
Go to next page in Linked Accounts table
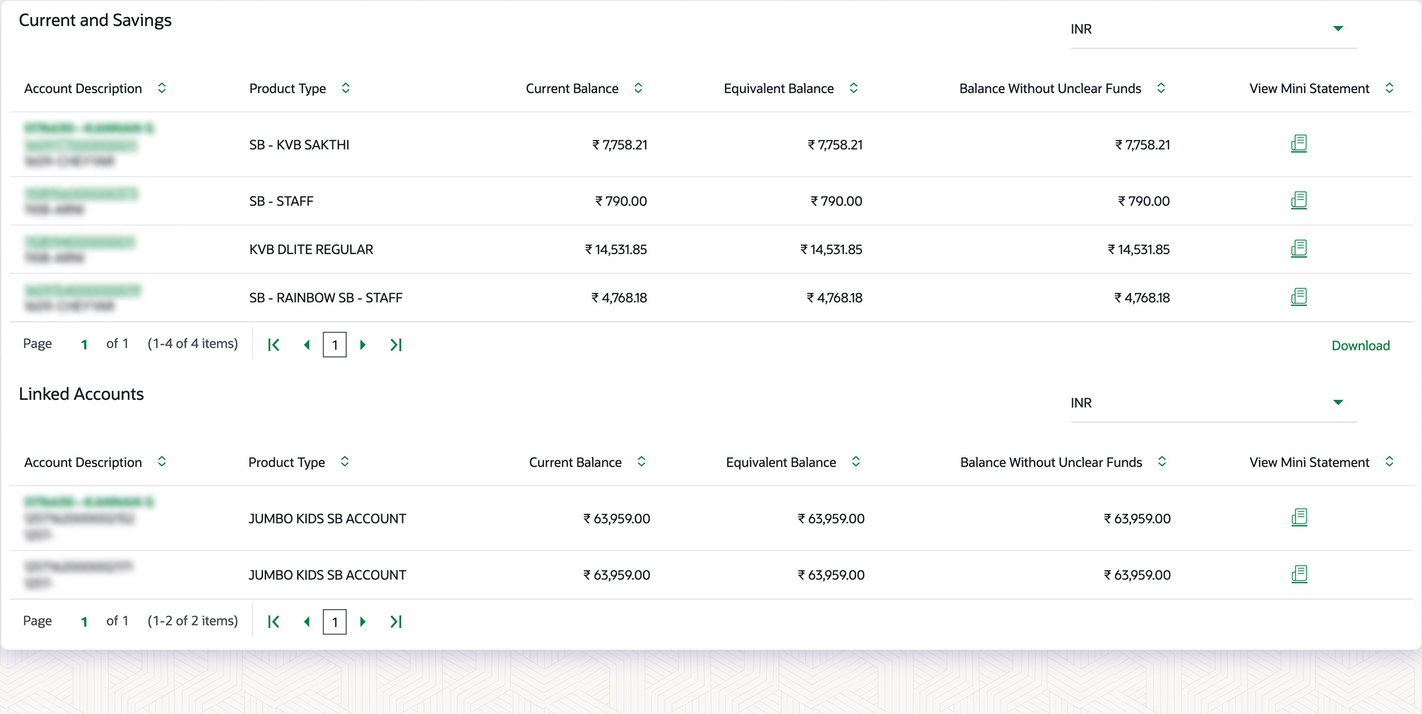pyautogui.click(x=363, y=621)
